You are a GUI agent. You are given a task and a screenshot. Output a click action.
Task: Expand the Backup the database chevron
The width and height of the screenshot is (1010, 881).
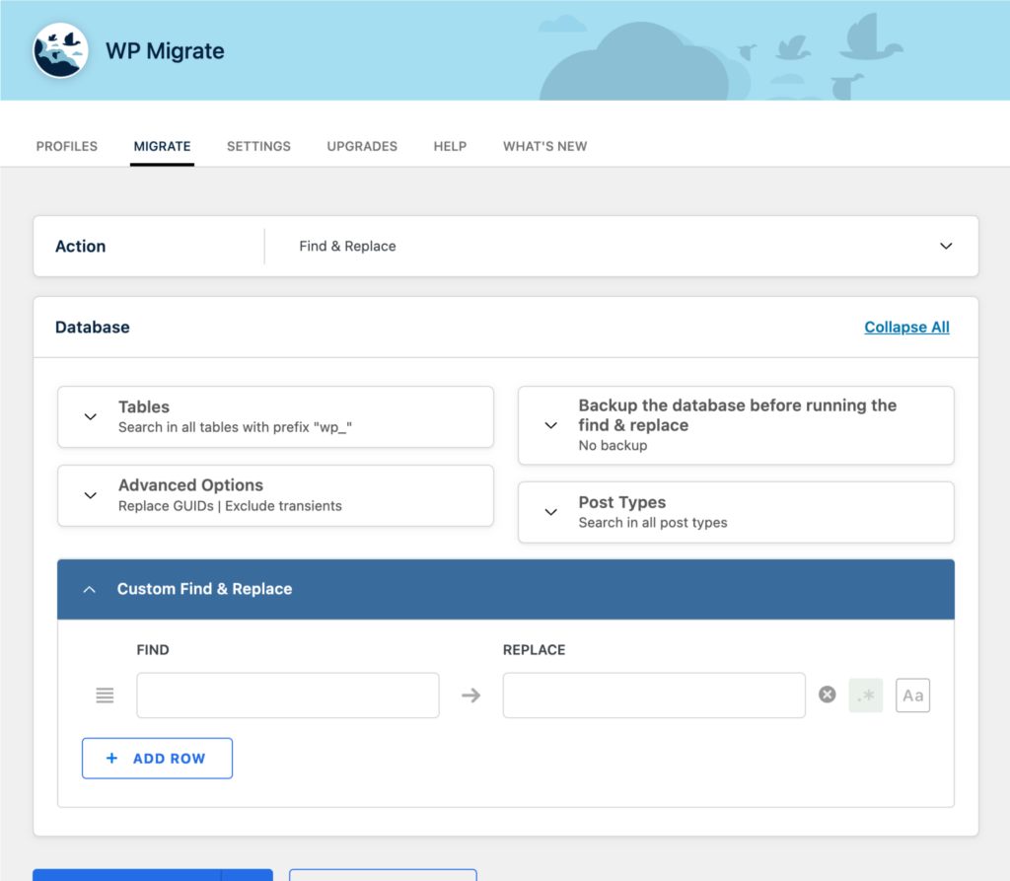pyautogui.click(x=550, y=425)
